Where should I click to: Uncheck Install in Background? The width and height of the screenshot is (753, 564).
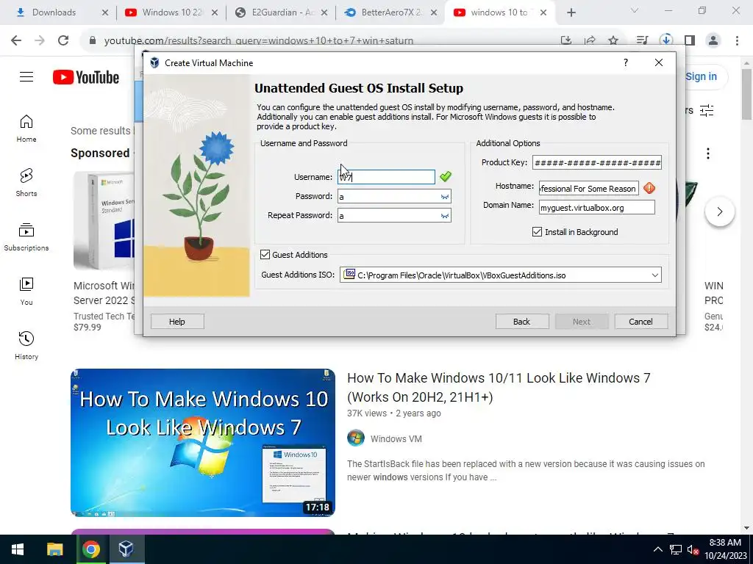point(537,232)
